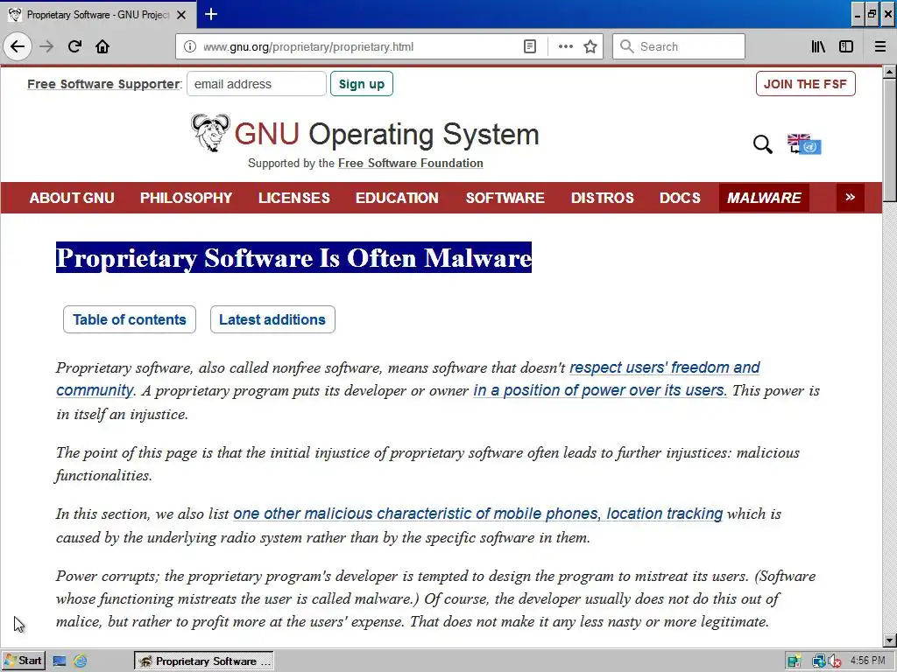This screenshot has width=897, height=672.
Task: Follow 'in a position of power' link
Action: point(598,390)
